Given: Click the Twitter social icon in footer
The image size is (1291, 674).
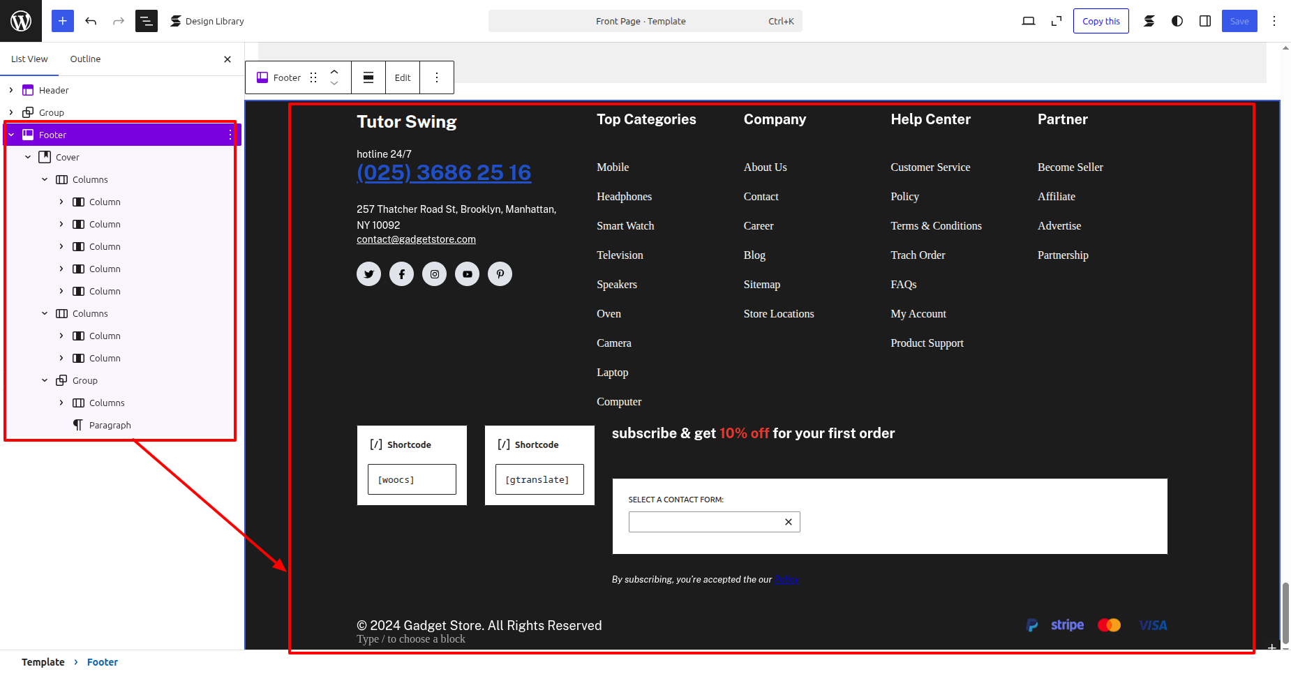Looking at the screenshot, I should point(368,274).
